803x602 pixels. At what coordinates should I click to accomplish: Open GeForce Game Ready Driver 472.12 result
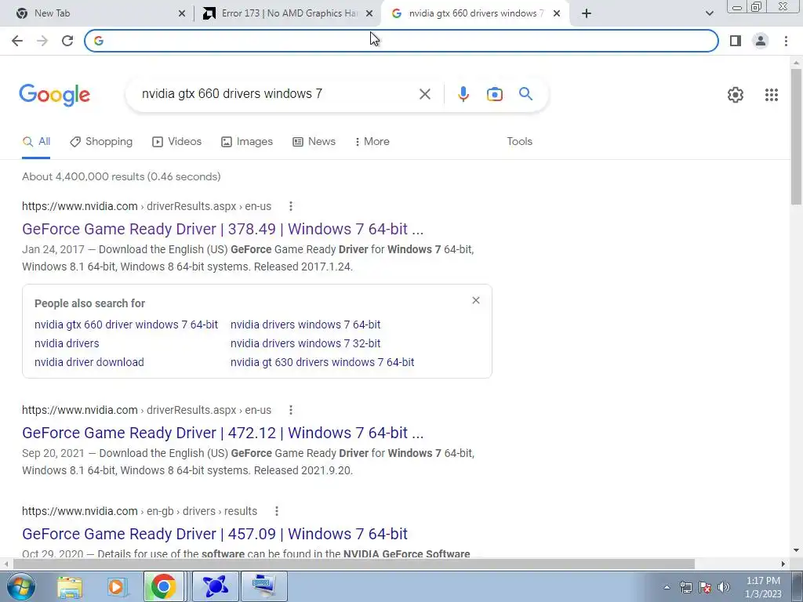223,433
